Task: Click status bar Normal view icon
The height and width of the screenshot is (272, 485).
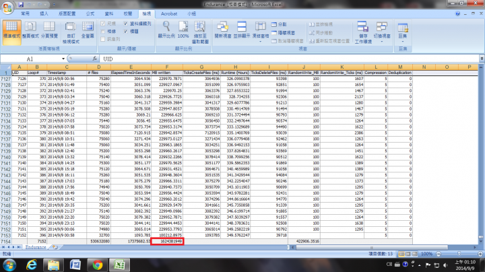Action: tap(401, 254)
